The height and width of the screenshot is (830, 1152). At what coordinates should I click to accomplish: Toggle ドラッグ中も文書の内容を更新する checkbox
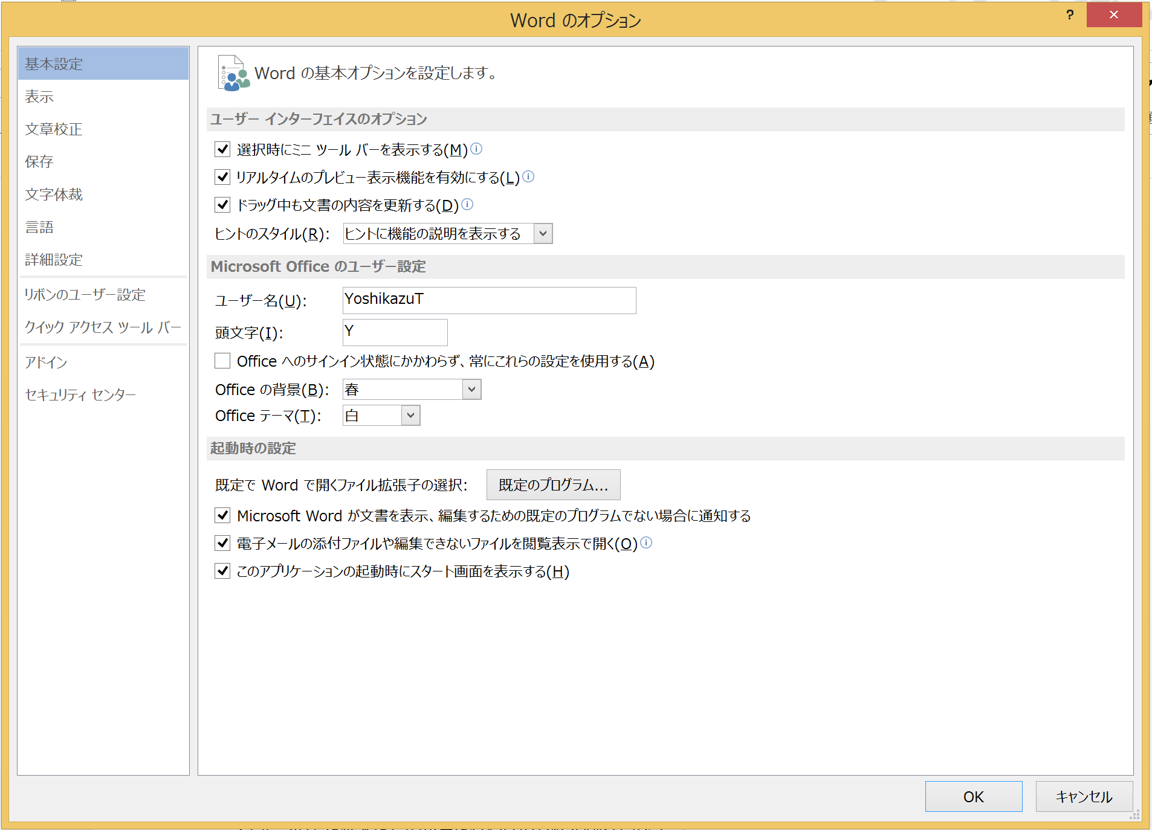(x=222, y=205)
